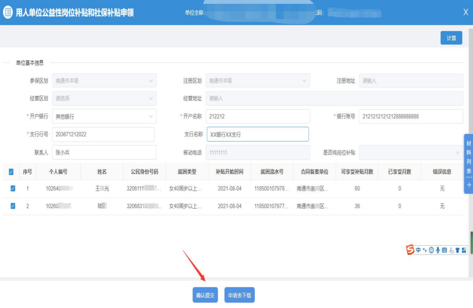The height and width of the screenshot is (308, 473).
Task: Open the soft keyboard icon in Sogou toolbar
Action: tap(444, 250)
